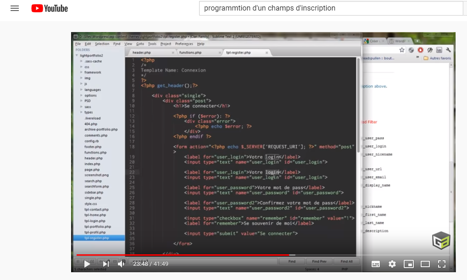Click the YouTube logo

50,8
